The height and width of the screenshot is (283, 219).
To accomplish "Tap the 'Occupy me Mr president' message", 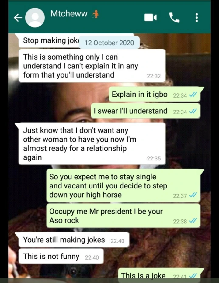I will [x=123, y=216].
